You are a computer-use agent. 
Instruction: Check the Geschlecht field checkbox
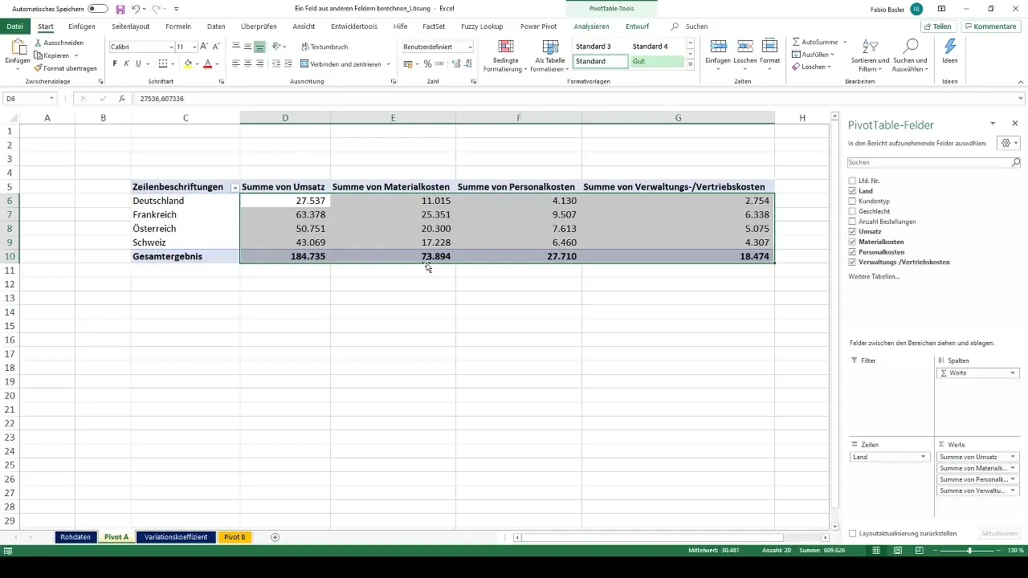pos(853,211)
